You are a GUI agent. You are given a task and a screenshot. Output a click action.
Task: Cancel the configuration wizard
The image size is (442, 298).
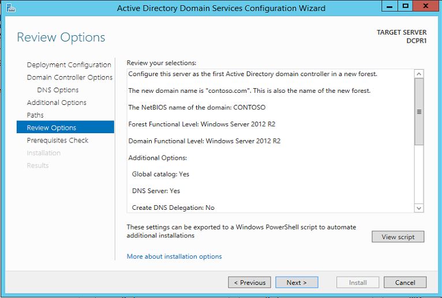(x=405, y=282)
